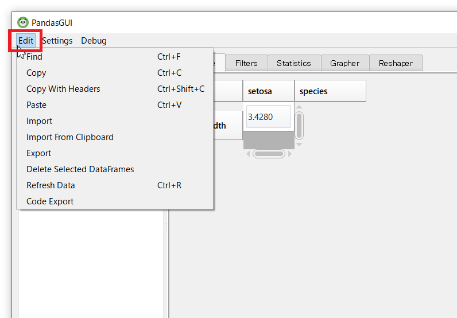Click the horizontal scrollbar right arrow
This screenshot has height=318, width=457.
(290, 154)
